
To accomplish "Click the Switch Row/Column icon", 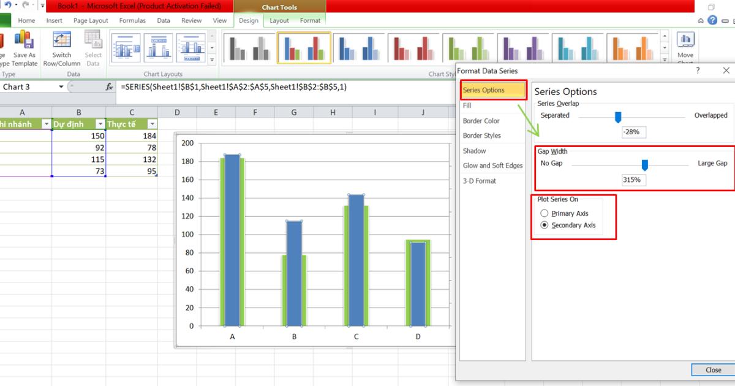I will click(61, 40).
